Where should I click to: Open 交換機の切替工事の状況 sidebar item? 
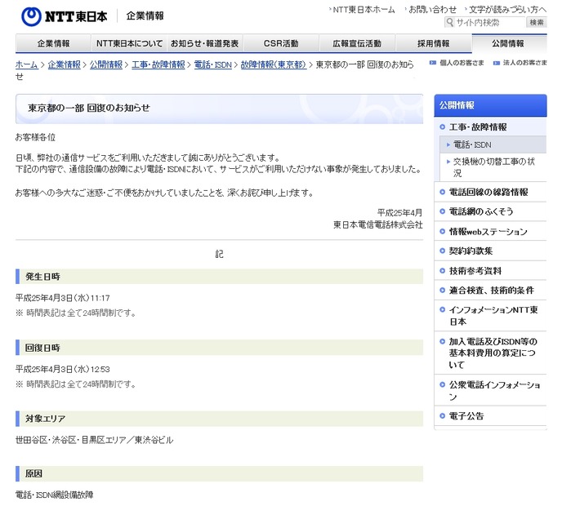(x=494, y=167)
